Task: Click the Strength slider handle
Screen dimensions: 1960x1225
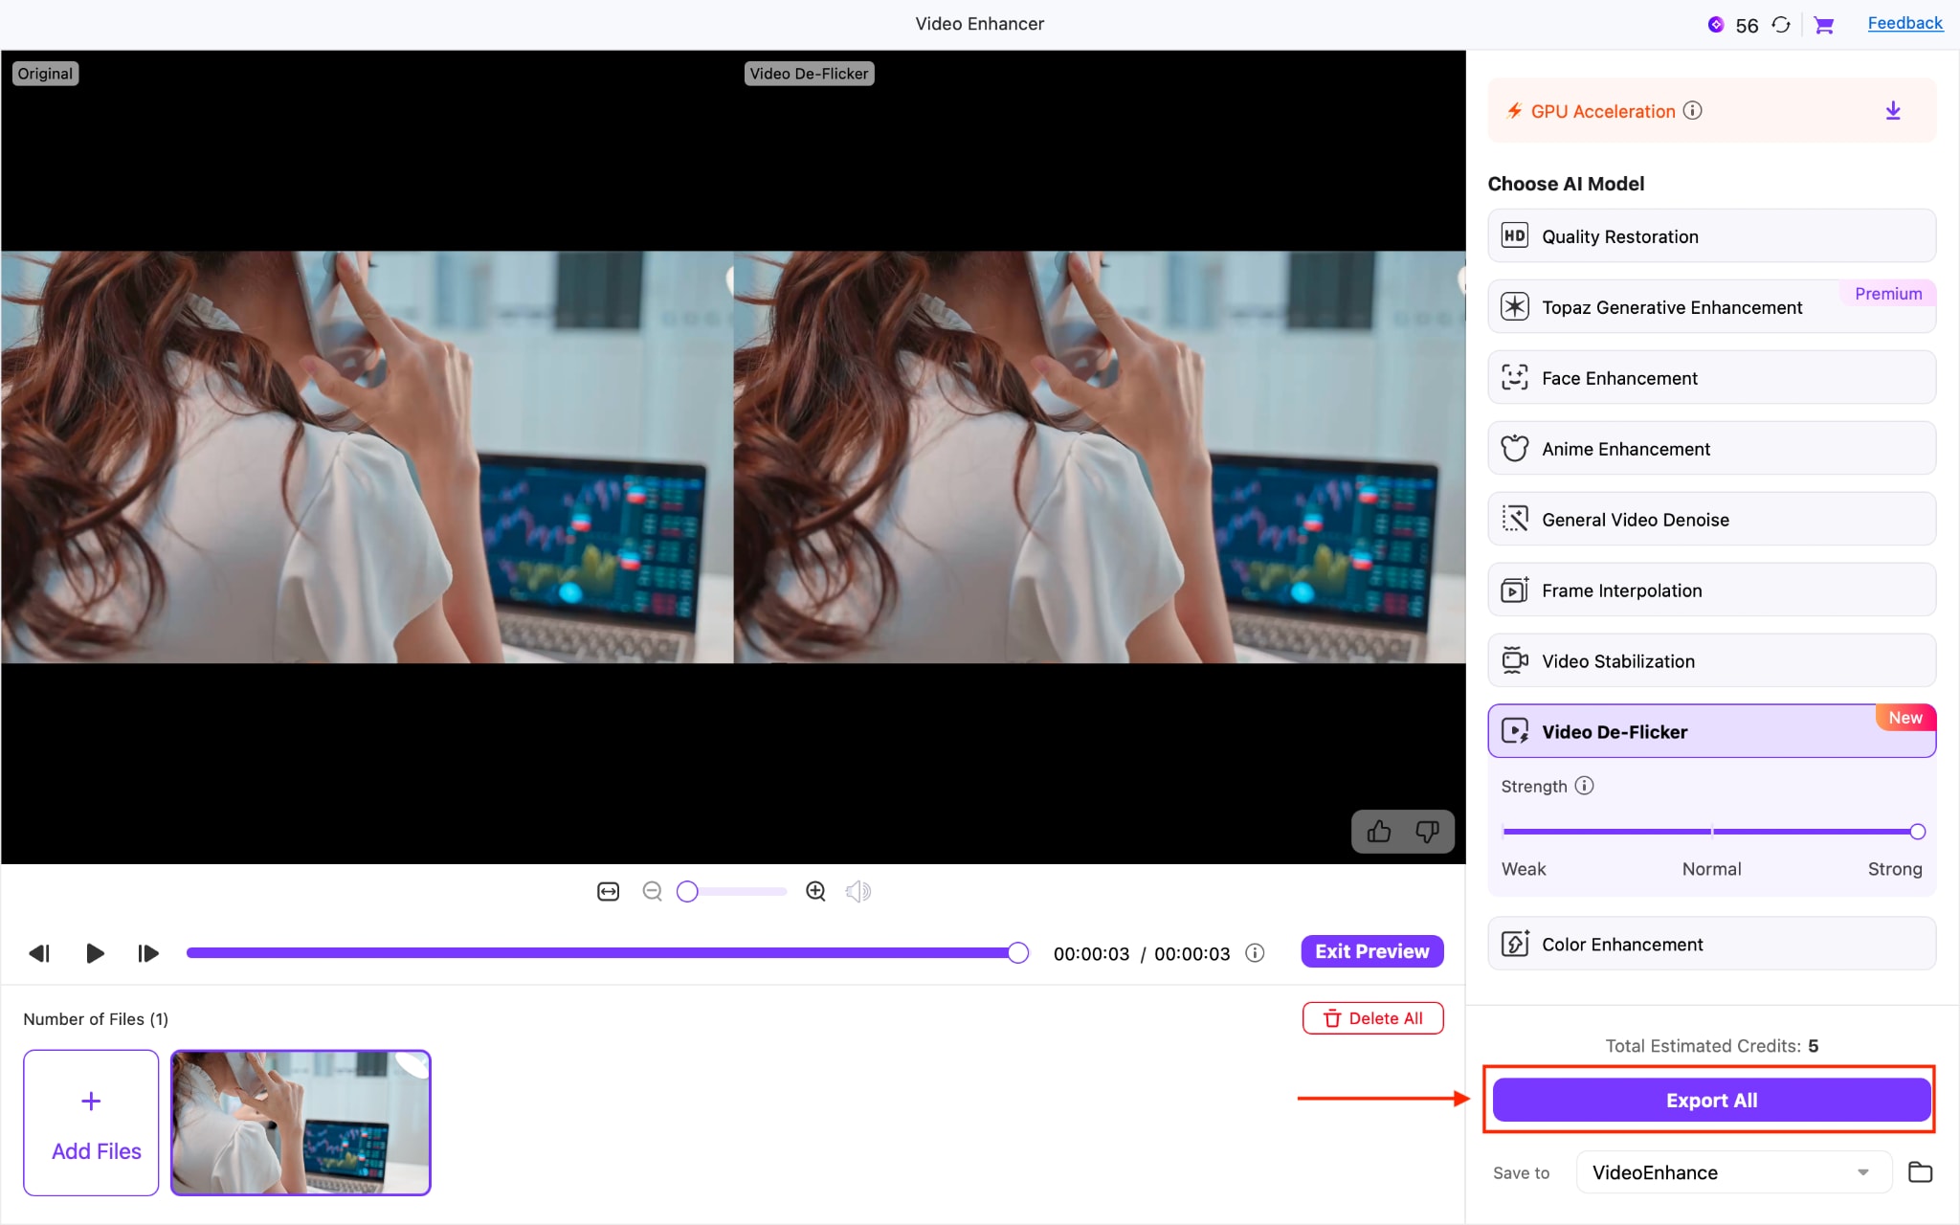Action: [x=1917, y=832]
